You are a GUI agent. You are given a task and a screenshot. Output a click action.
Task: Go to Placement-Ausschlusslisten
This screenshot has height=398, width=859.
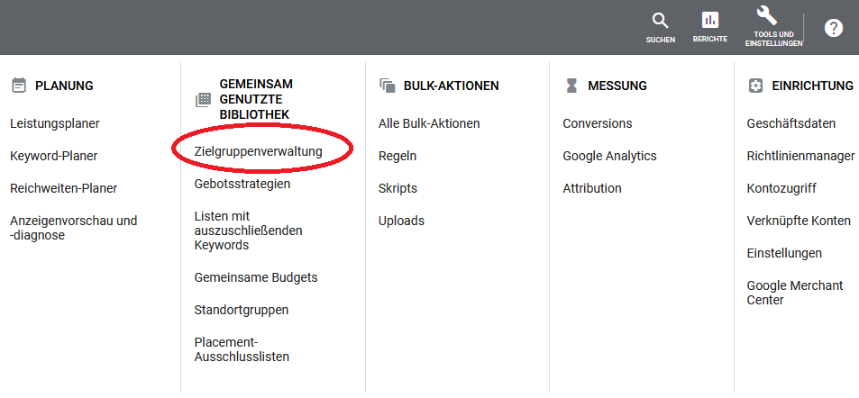click(242, 349)
